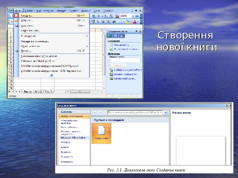Click the Из имеющейся книги link

click(x=127, y=49)
